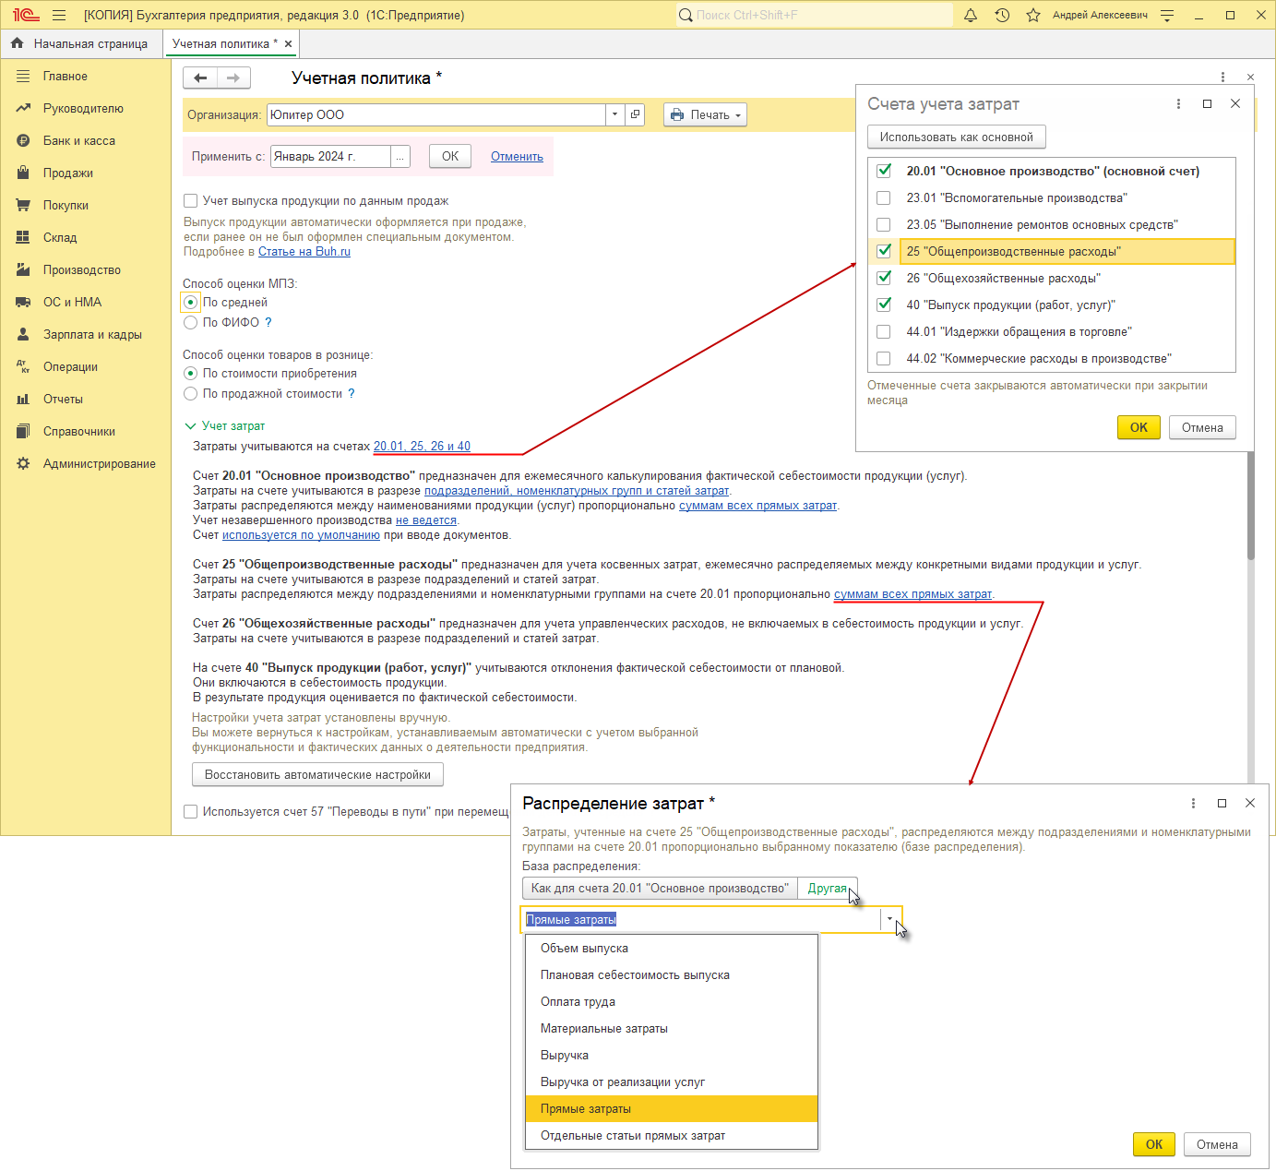
Task: Open Руководителю section in sidebar
Action: [83, 109]
